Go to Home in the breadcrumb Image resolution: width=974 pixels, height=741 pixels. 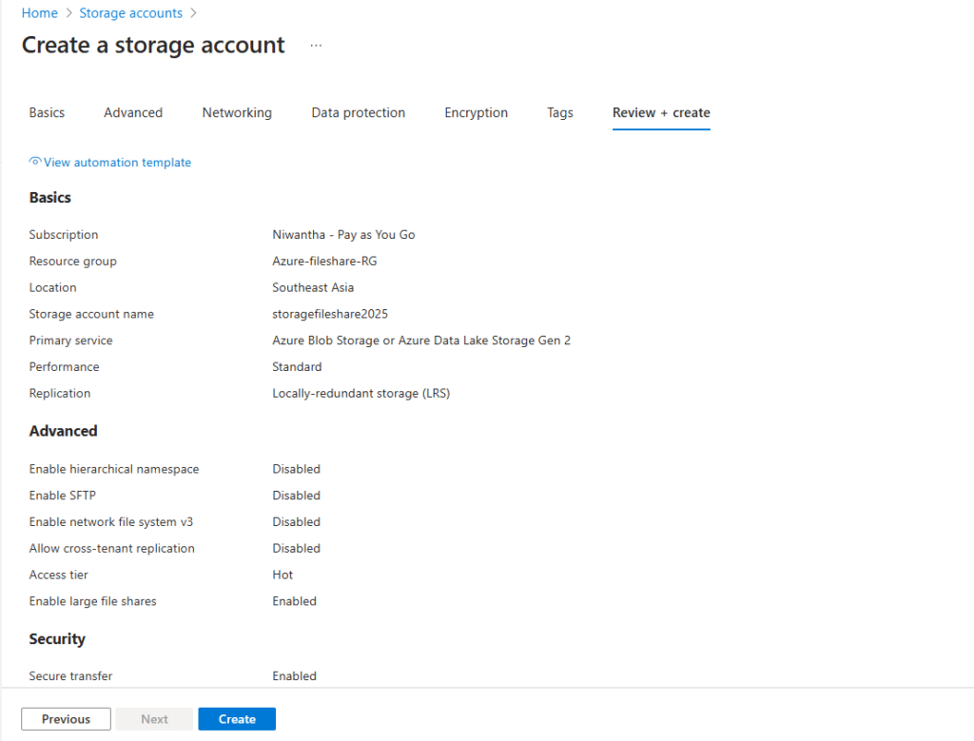pyautogui.click(x=39, y=13)
